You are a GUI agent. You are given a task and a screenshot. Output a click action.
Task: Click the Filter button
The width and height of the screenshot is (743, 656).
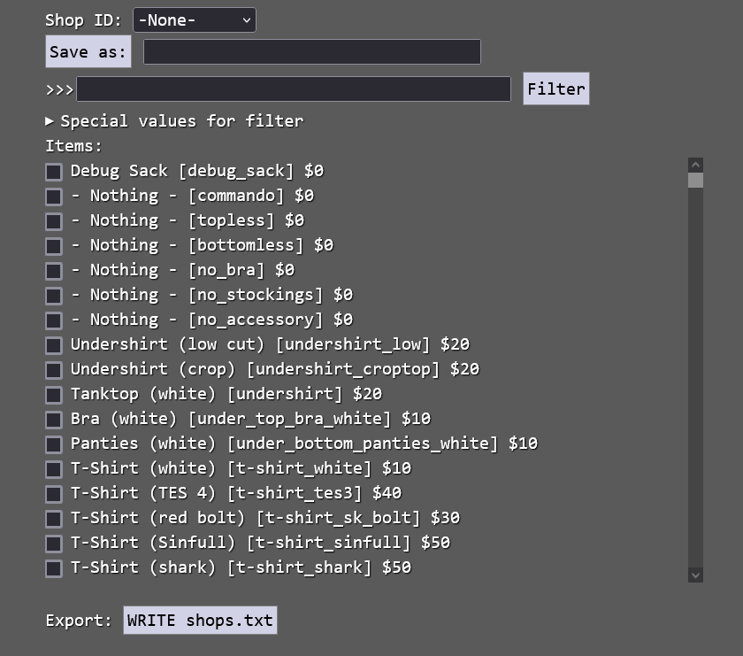pyautogui.click(x=555, y=89)
